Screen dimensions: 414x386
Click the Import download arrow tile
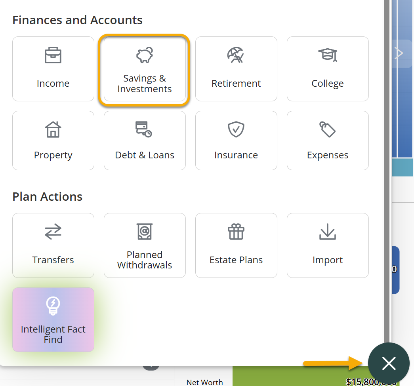click(328, 245)
